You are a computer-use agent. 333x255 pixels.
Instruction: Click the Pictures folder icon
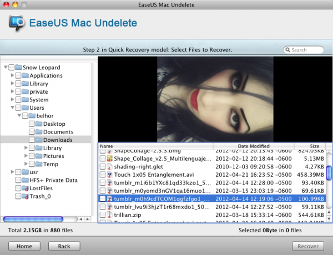point(39,156)
